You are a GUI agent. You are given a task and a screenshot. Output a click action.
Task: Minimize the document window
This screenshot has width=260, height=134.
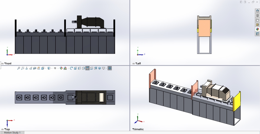(x=249, y=2)
